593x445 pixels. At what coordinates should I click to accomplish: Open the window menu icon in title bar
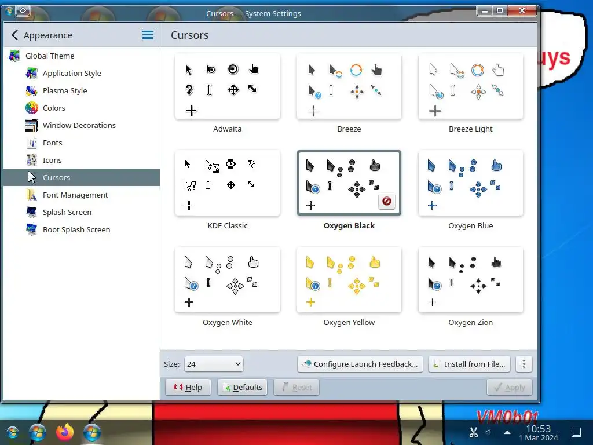point(9,11)
